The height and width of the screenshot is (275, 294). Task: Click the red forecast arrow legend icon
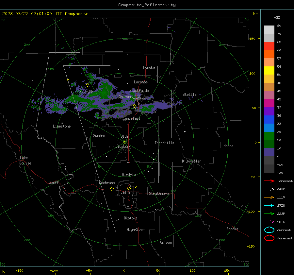(269, 181)
